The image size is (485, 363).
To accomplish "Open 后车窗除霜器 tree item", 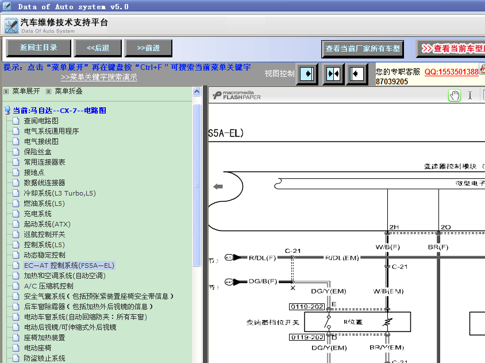I will coord(88,307).
